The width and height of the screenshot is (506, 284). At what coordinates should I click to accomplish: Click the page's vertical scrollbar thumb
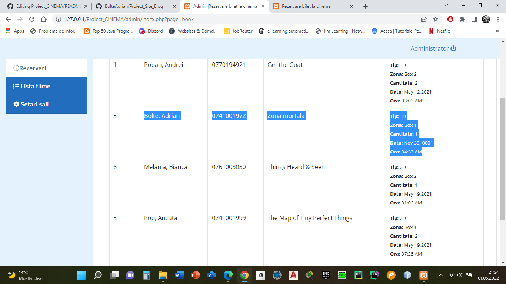tap(503, 159)
